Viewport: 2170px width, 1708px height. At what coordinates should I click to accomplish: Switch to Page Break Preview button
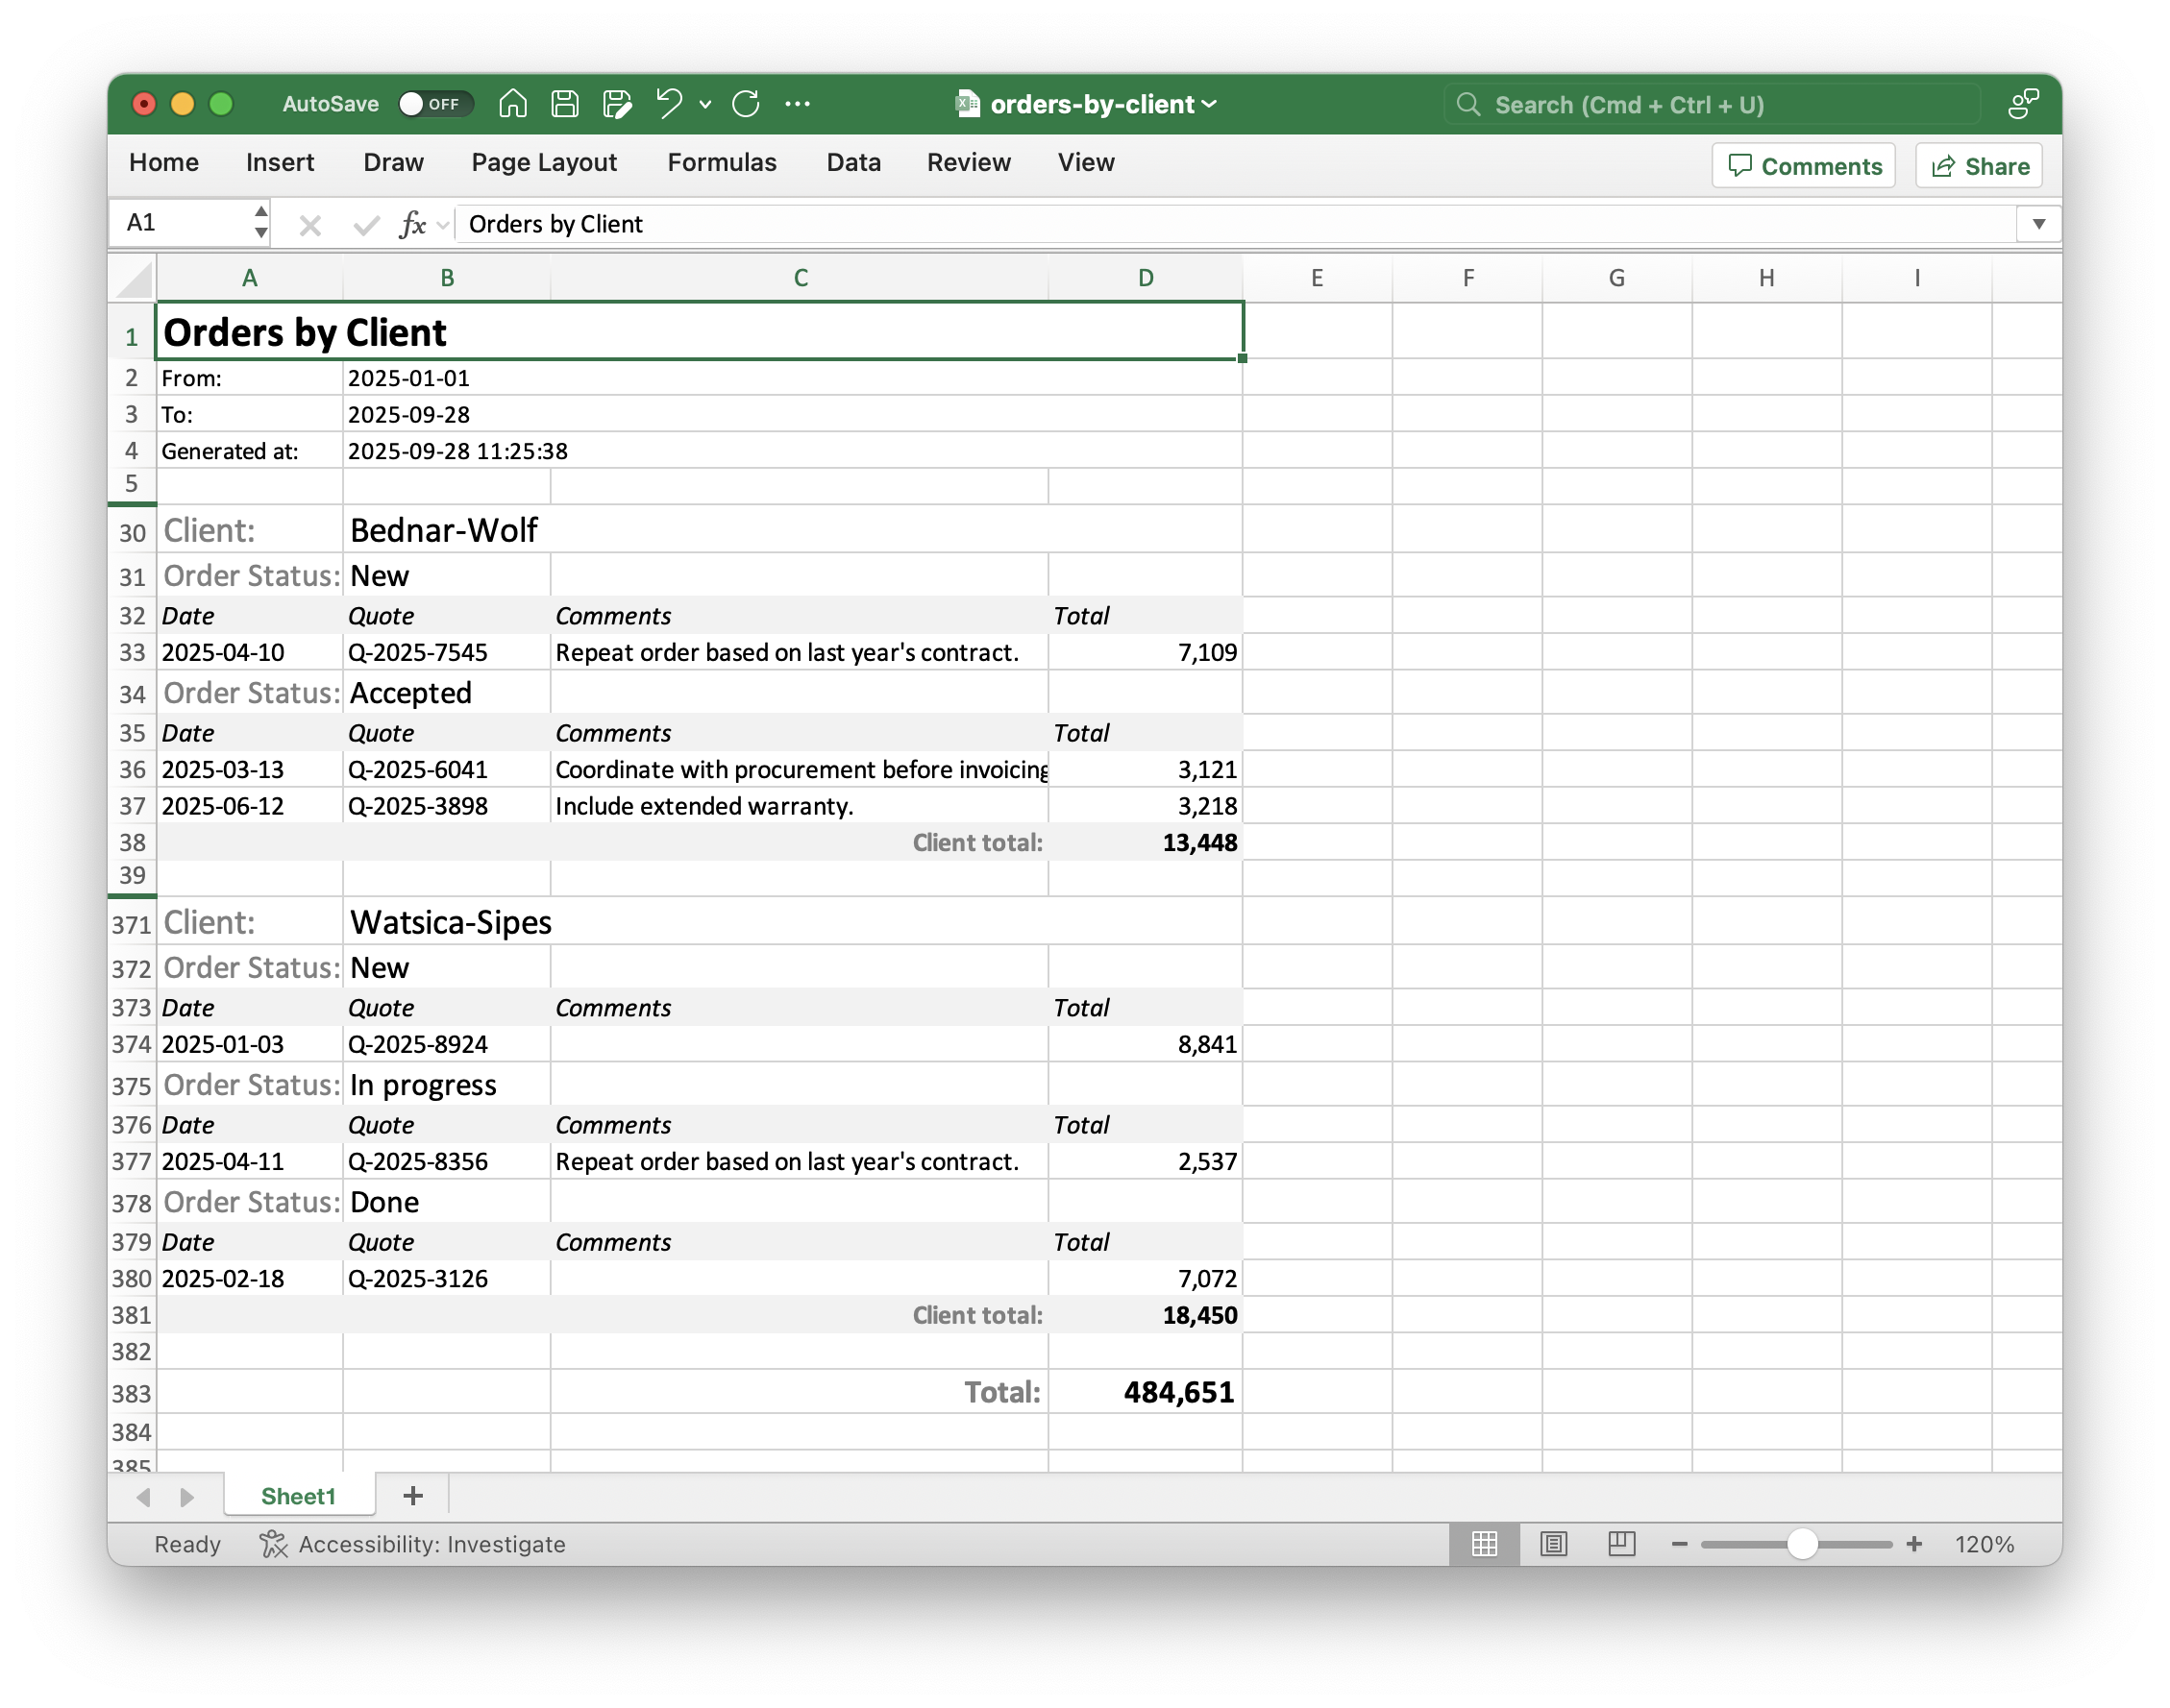1620,1544
